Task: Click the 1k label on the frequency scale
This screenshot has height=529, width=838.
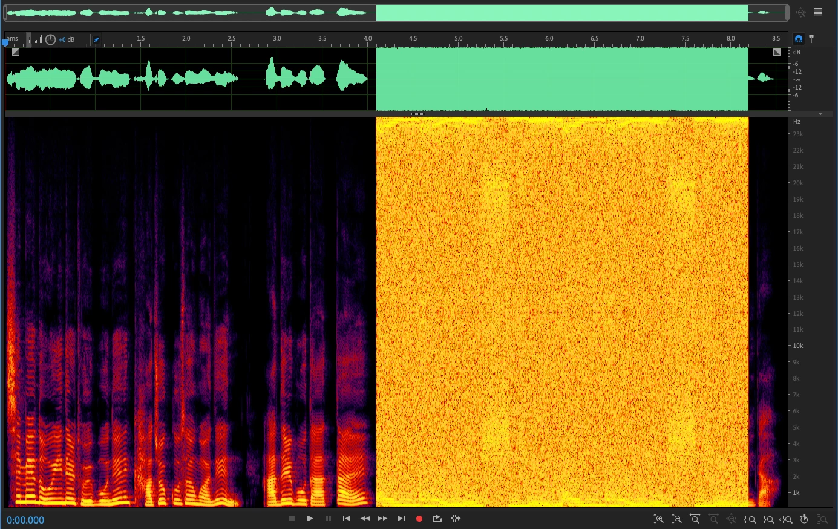Action: click(x=796, y=493)
